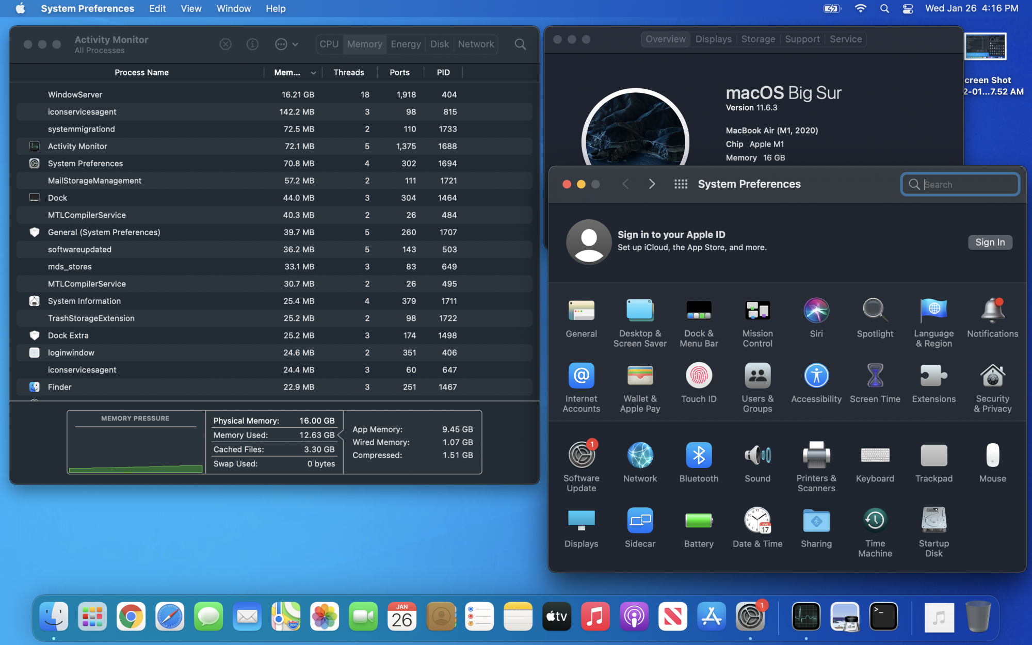The height and width of the screenshot is (645, 1032).
Task: Open Control Center in menu bar
Action: [908, 9]
